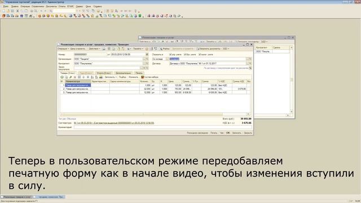
Task: Open the Документы menu
Action: 51,6
